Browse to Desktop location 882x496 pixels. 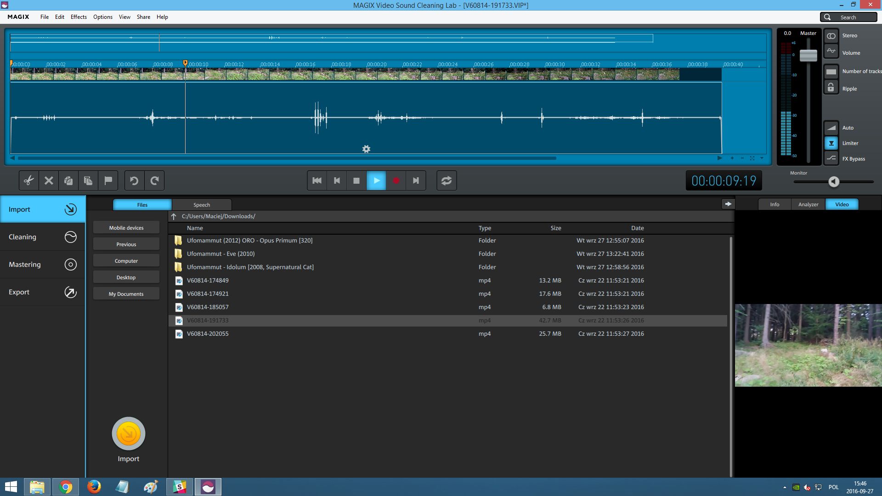click(126, 277)
